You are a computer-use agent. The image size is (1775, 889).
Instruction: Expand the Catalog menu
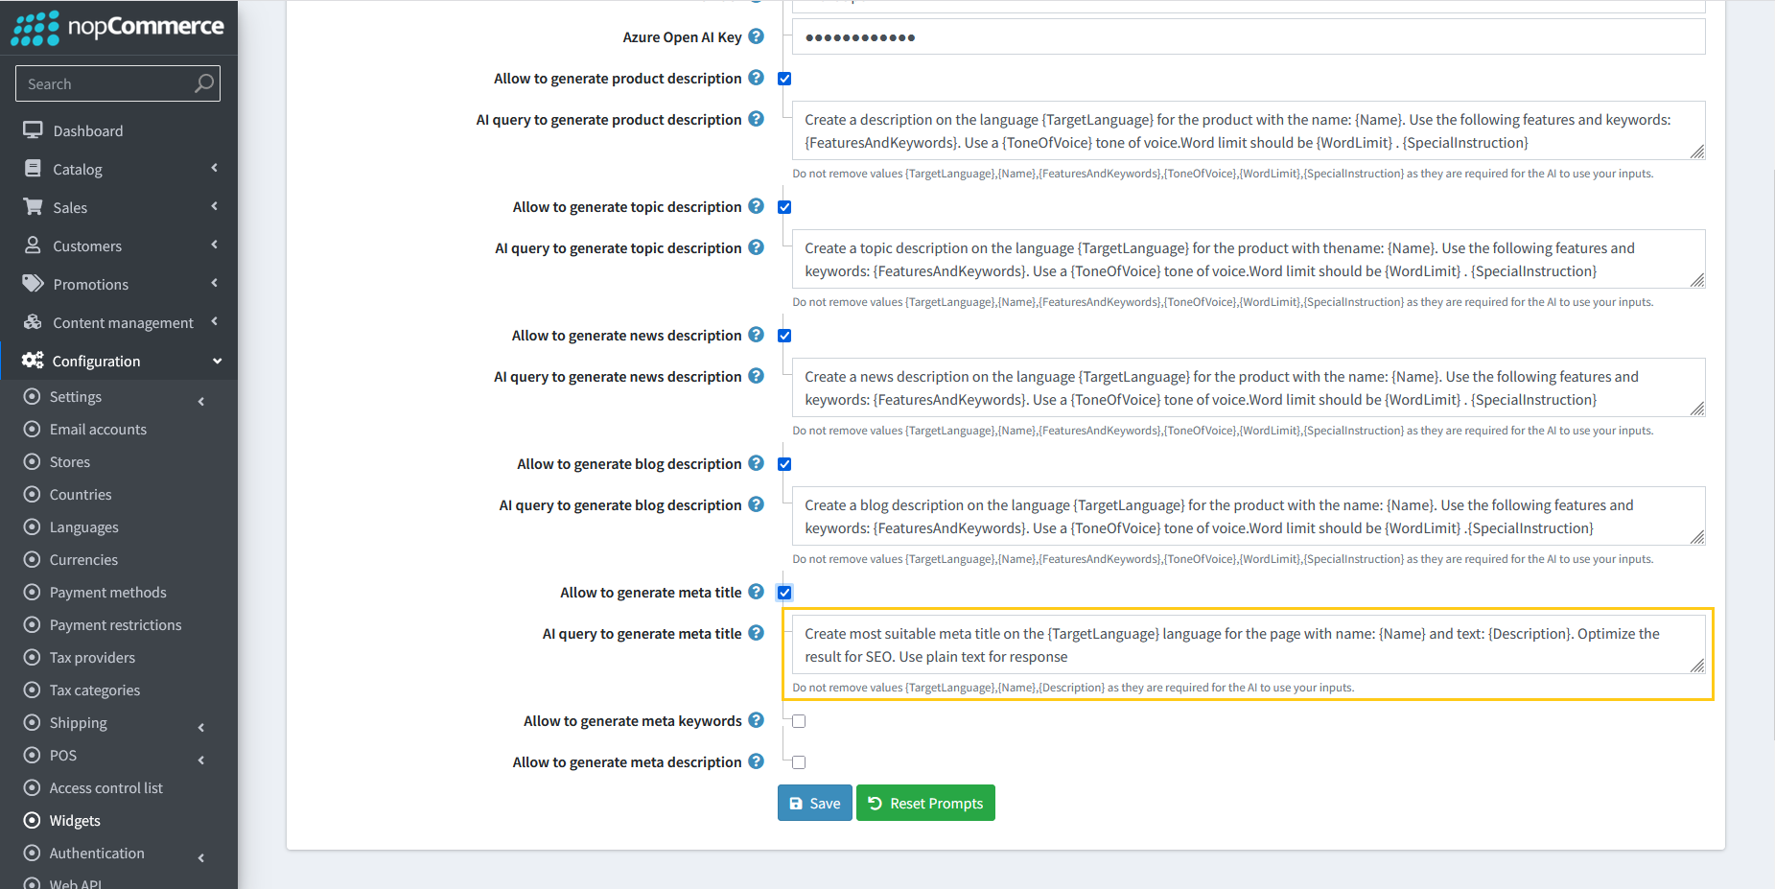[x=78, y=169]
